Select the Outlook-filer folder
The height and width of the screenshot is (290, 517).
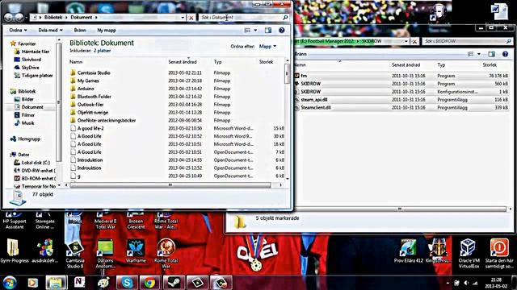click(90, 104)
